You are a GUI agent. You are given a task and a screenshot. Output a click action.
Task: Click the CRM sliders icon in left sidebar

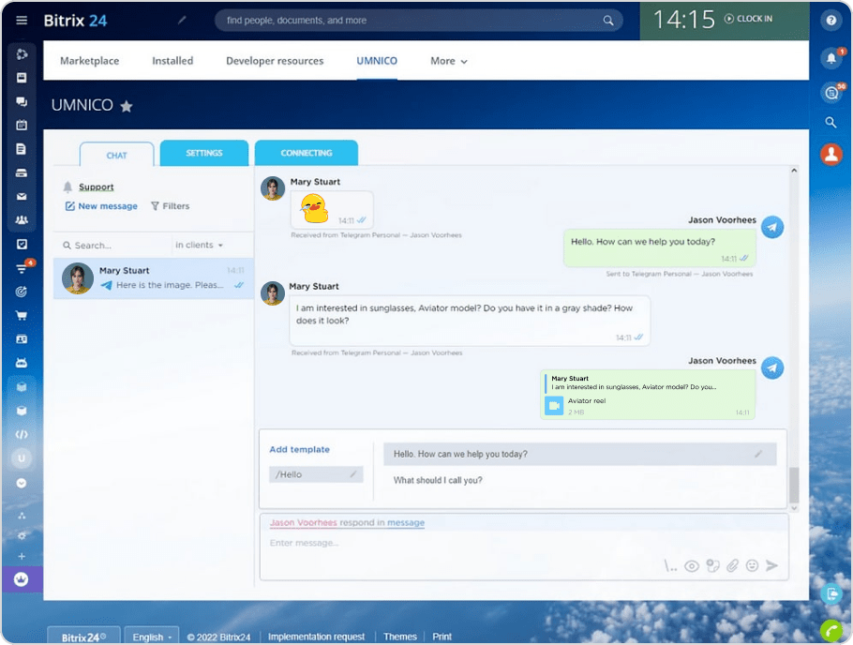(x=22, y=267)
